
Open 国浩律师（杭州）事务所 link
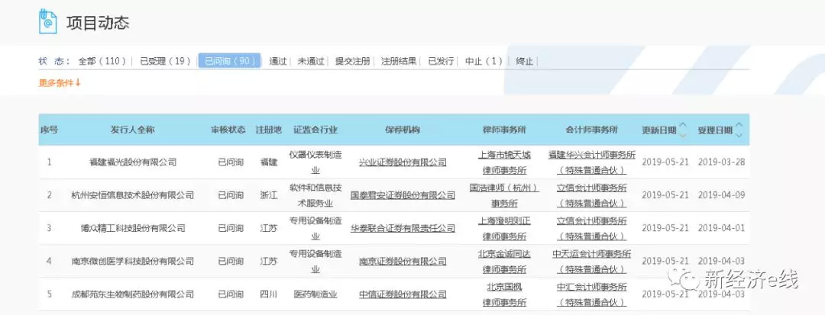[x=504, y=195]
